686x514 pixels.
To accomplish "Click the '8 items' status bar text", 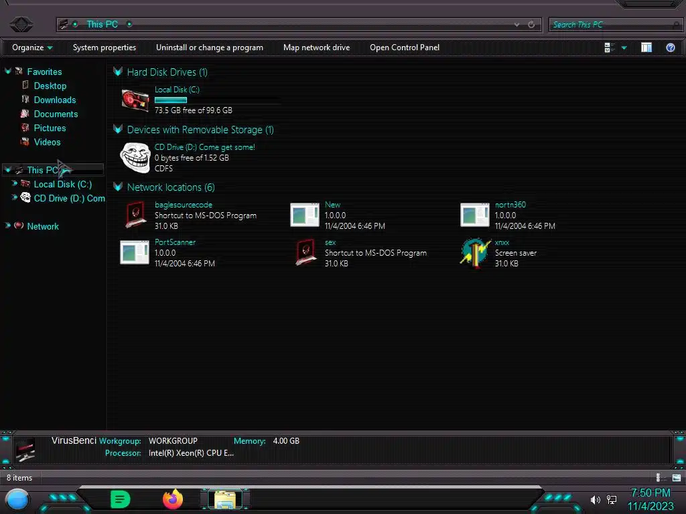I will click(x=19, y=478).
